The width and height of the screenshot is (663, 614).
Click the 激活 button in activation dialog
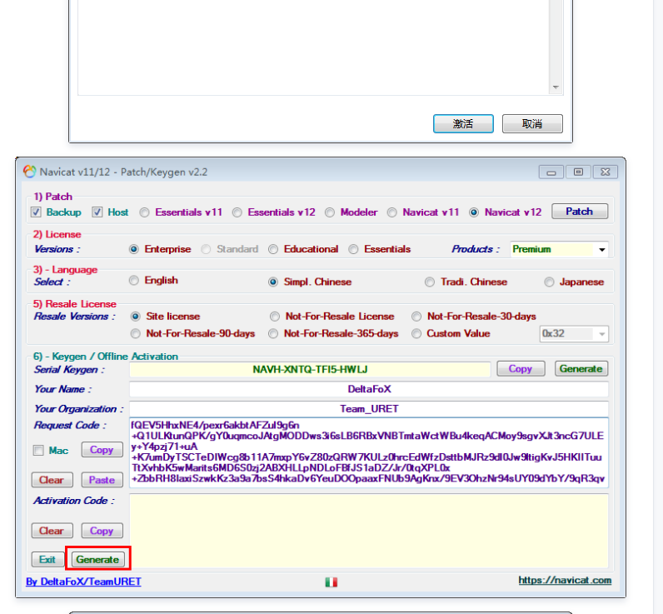coord(463,124)
